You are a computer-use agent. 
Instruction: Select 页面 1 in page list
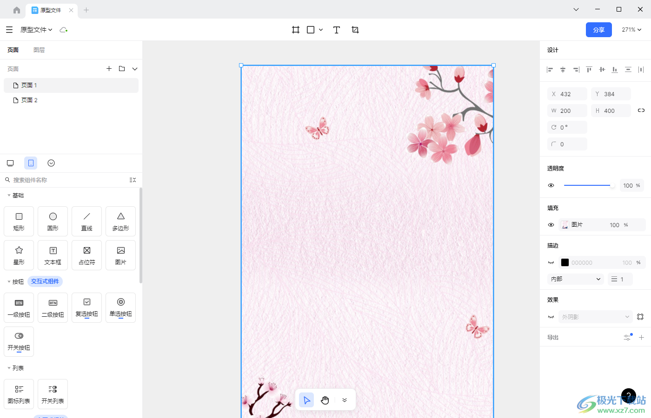coord(71,85)
